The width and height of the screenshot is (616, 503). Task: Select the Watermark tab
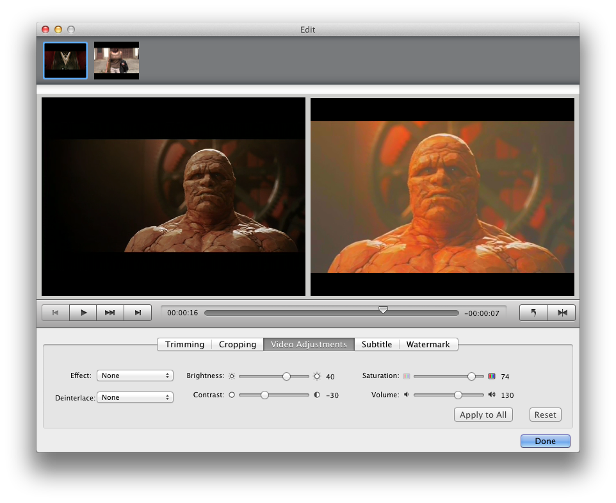pyautogui.click(x=428, y=345)
